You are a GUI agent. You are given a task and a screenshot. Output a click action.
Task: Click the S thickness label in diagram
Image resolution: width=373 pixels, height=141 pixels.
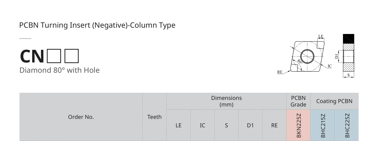click(x=348, y=75)
